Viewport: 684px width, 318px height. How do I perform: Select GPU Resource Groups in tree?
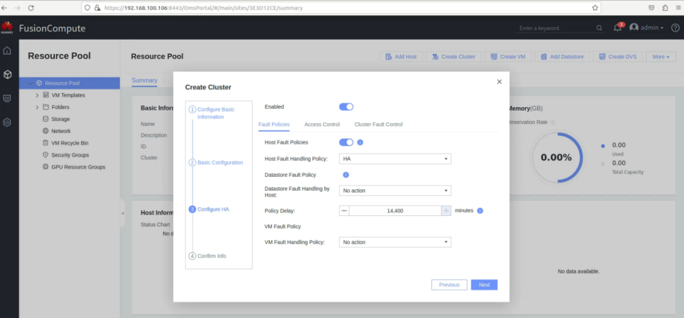(78, 167)
